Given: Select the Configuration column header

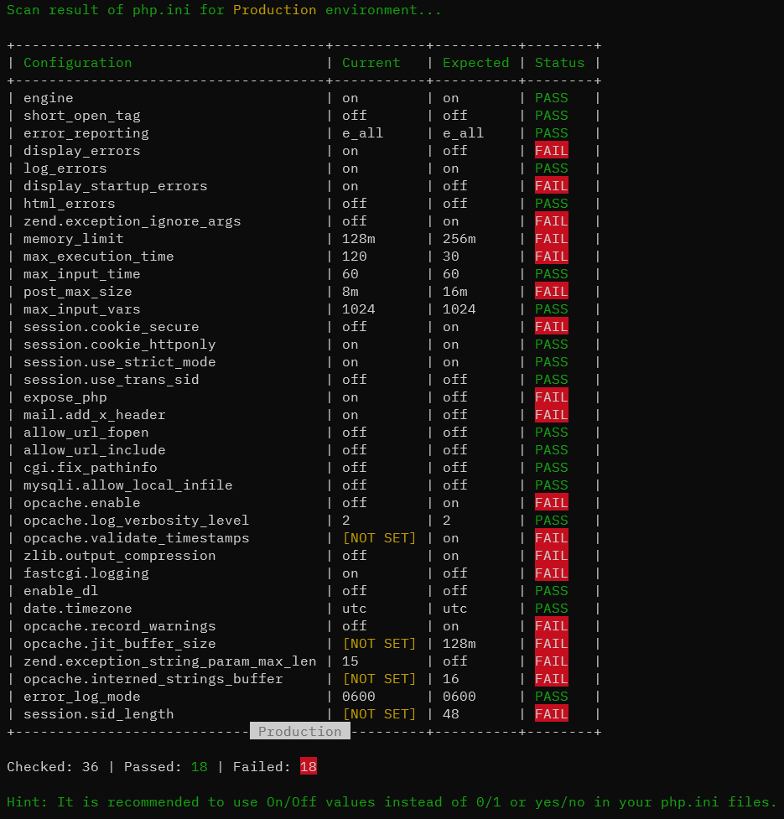Looking at the screenshot, I should click(x=77, y=62).
